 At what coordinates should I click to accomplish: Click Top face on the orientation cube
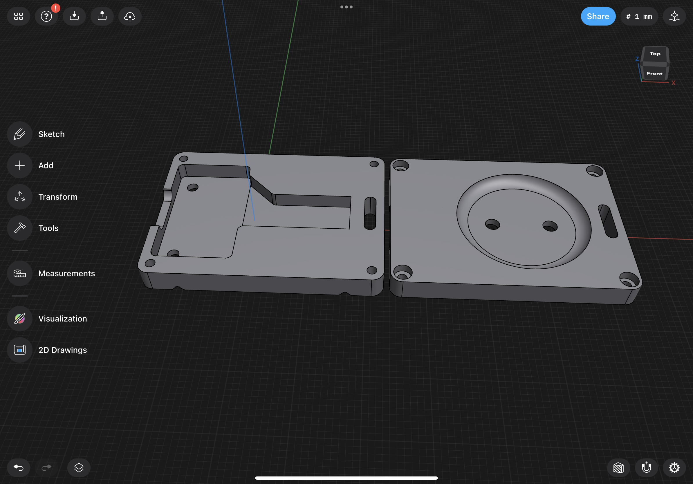tap(655, 54)
